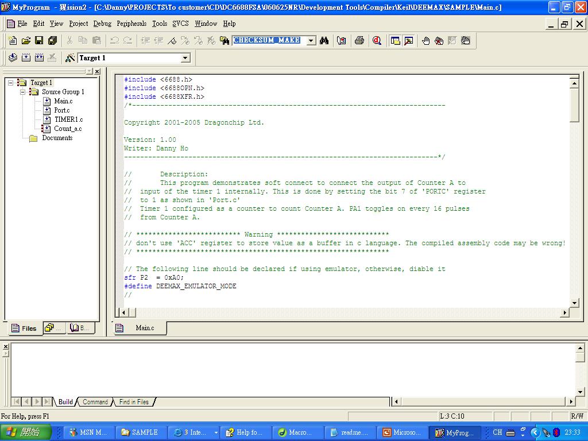Open the Debug menu

[102, 24]
